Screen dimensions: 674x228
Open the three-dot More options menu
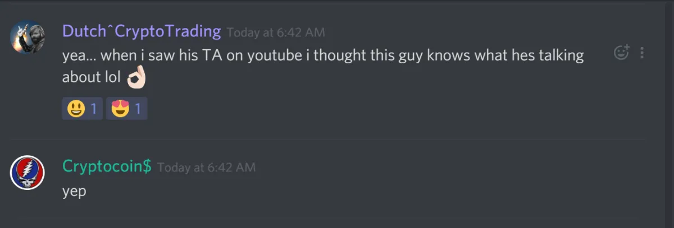(642, 53)
